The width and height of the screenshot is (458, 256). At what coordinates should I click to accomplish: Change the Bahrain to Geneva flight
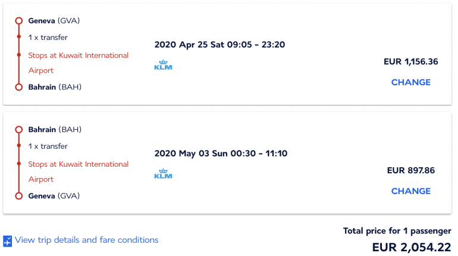click(x=410, y=191)
